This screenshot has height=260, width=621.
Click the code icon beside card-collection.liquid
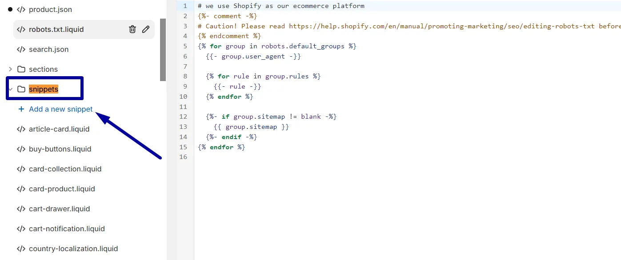click(21, 169)
